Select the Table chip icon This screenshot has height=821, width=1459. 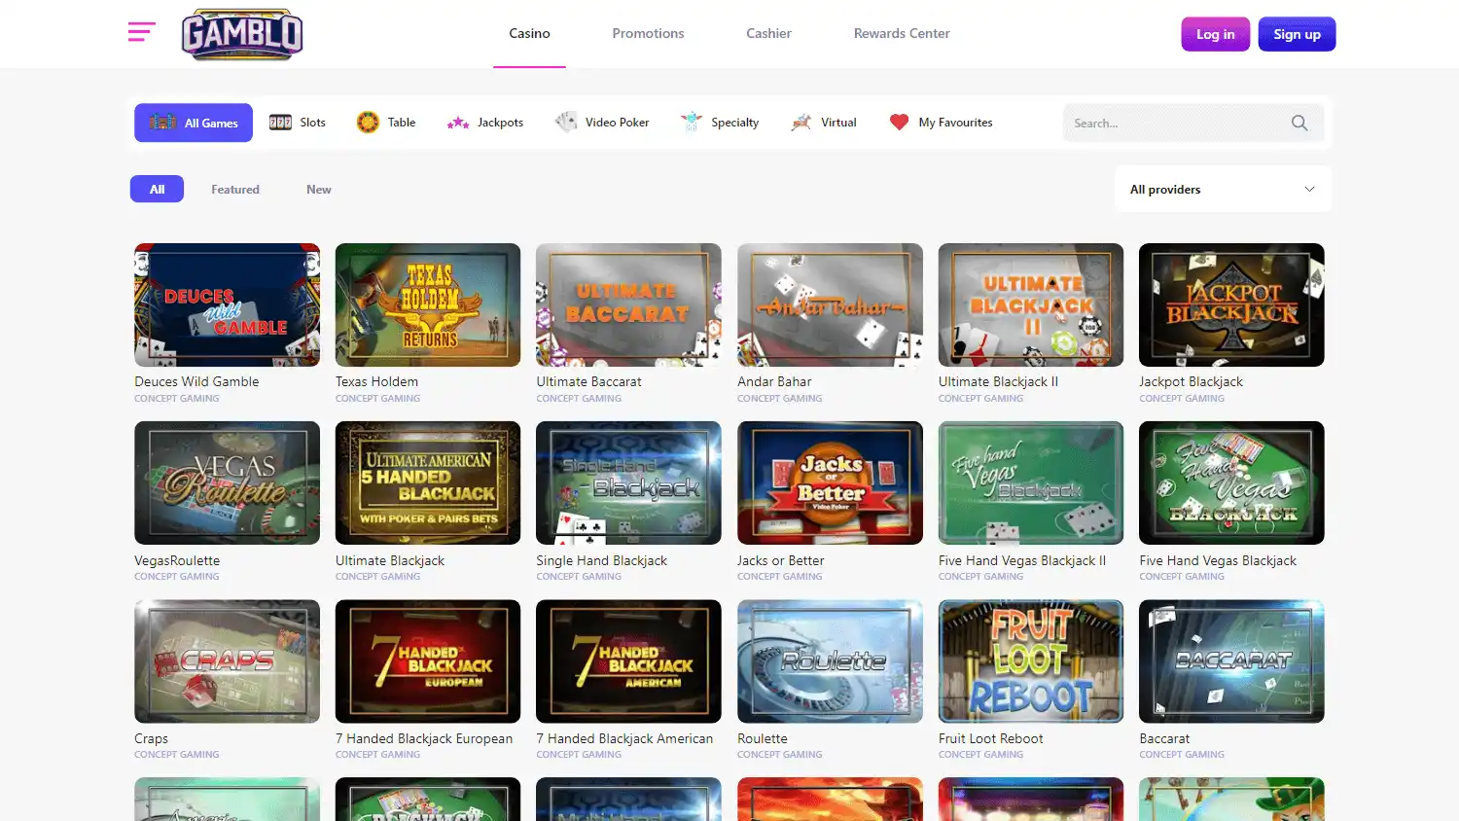[x=368, y=123]
